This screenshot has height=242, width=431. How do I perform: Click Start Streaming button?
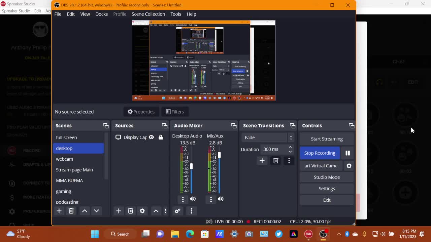[x=327, y=139]
